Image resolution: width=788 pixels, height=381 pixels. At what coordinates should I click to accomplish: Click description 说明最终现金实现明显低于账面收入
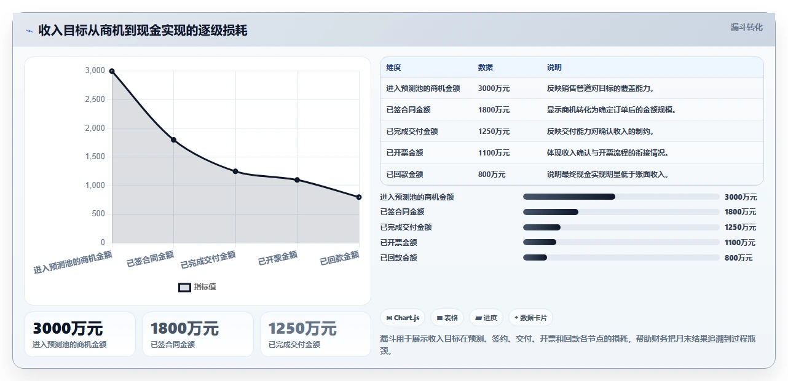[x=608, y=175]
